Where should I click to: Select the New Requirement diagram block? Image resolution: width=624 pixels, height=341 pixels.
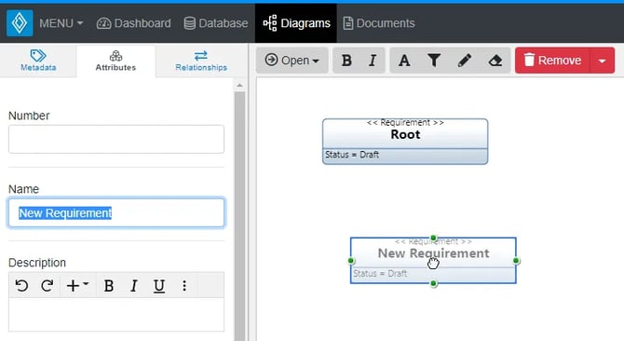point(433,261)
